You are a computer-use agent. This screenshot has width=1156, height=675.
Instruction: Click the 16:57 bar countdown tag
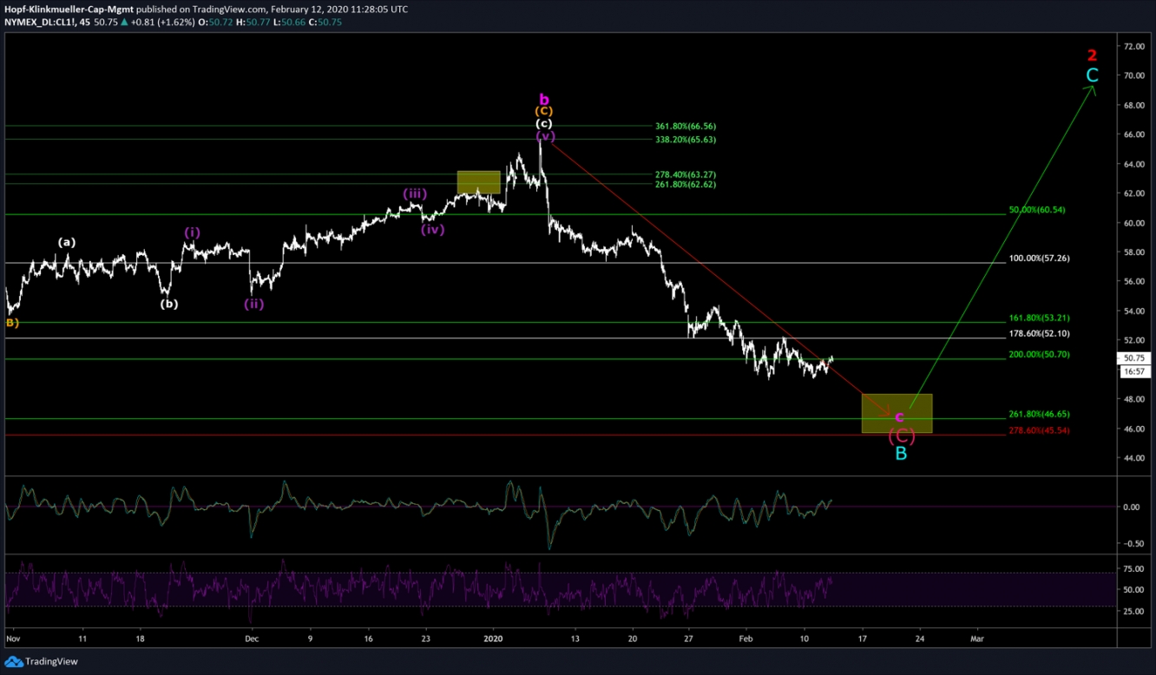coord(1133,371)
